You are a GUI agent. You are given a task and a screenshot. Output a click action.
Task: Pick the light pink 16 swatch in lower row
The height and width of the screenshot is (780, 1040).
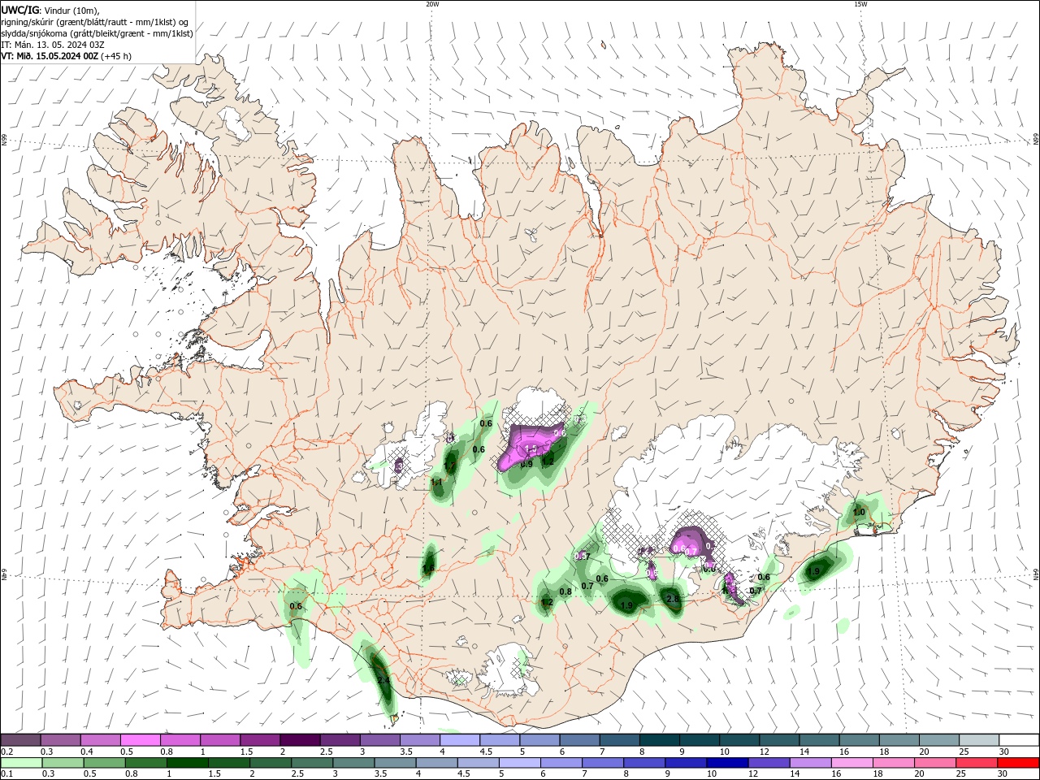click(851, 763)
